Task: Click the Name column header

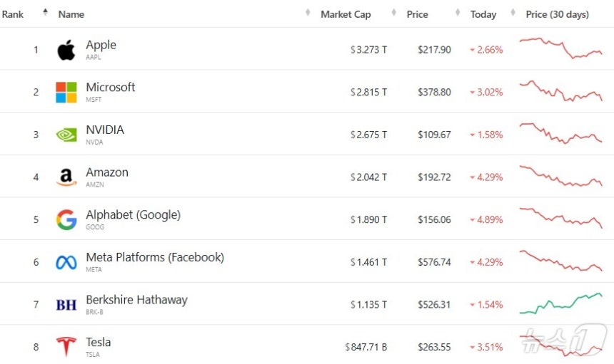Action: point(71,14)
